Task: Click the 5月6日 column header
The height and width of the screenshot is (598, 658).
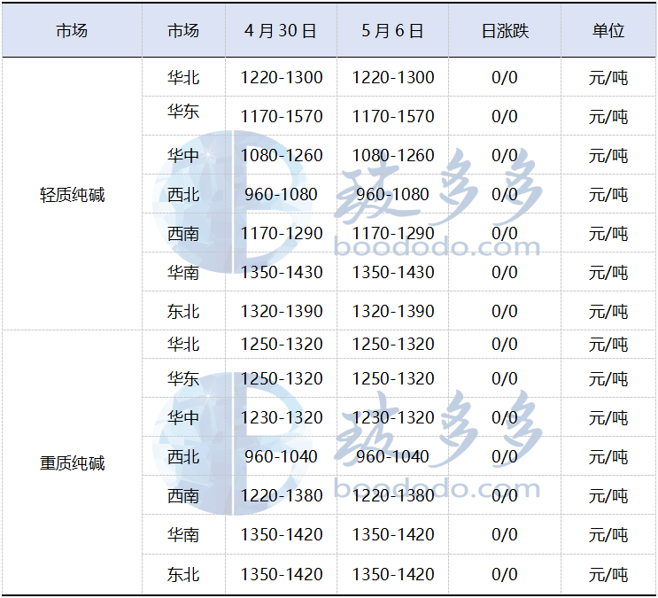Action: pos(392,31)
